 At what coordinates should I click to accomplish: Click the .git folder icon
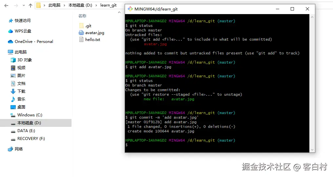coord(81,26)
